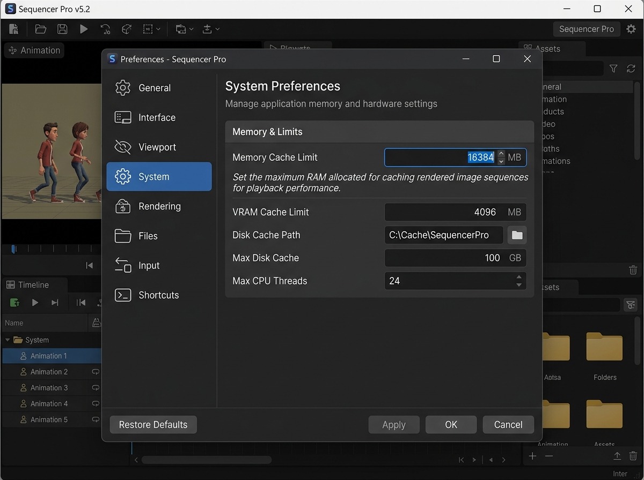Decrease Memory Cache Limit with down arrow
This screenshot has height=480, width=644.
[501, 161]
